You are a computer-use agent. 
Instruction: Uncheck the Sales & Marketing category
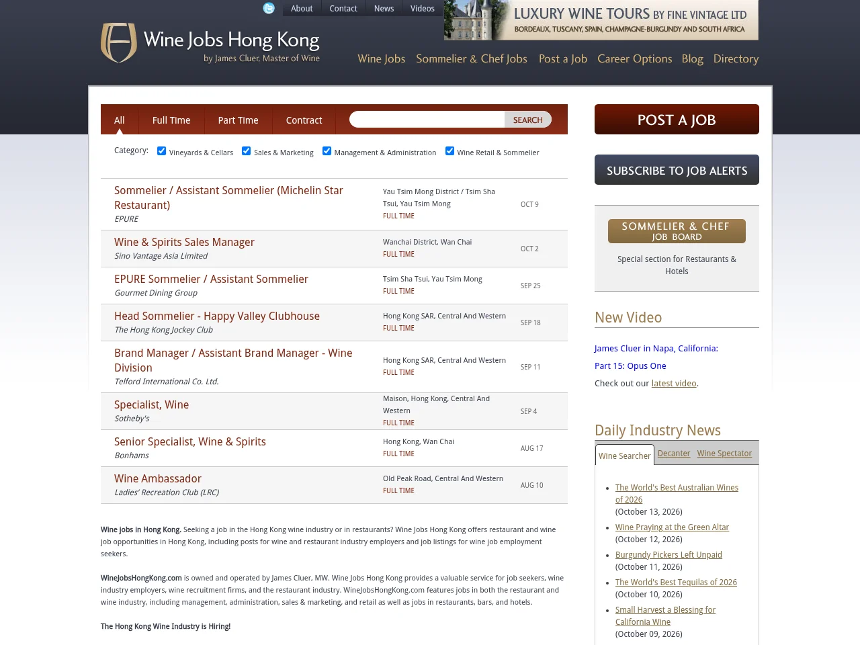coord(246,151)
